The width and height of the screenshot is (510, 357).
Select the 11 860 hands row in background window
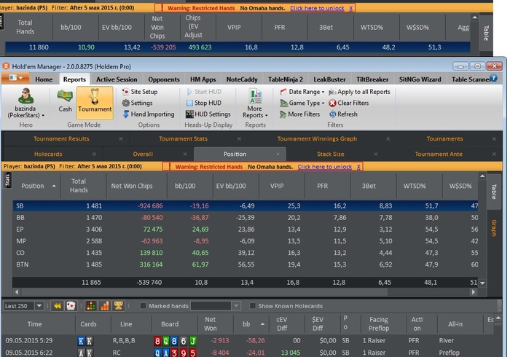[238, 47]
